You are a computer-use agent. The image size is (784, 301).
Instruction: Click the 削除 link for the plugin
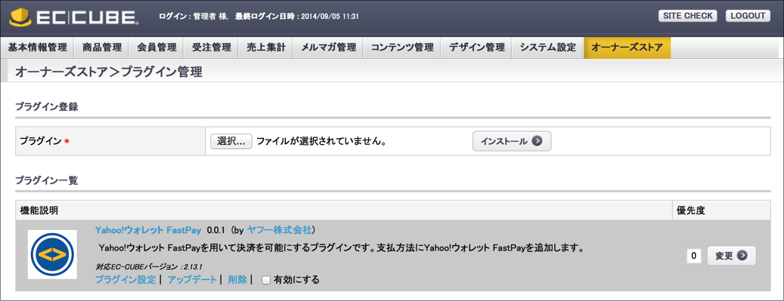[x=237, y=280]
